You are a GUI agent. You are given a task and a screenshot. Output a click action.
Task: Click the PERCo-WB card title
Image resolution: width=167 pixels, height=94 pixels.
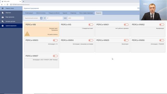coord(31,25)
